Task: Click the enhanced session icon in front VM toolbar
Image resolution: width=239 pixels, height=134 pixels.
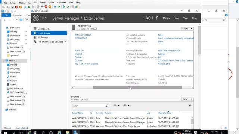Action: (x=73, y=7)
